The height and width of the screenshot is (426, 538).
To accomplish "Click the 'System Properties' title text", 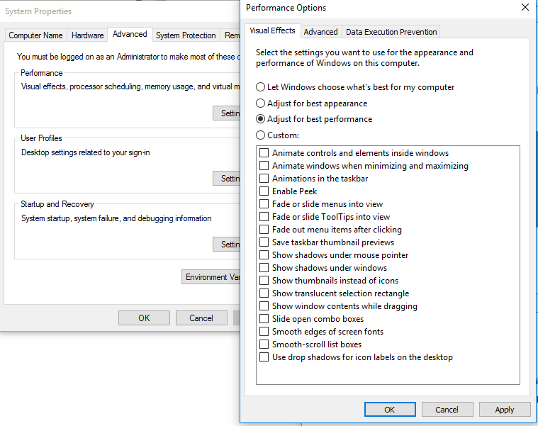I will 38,11.
